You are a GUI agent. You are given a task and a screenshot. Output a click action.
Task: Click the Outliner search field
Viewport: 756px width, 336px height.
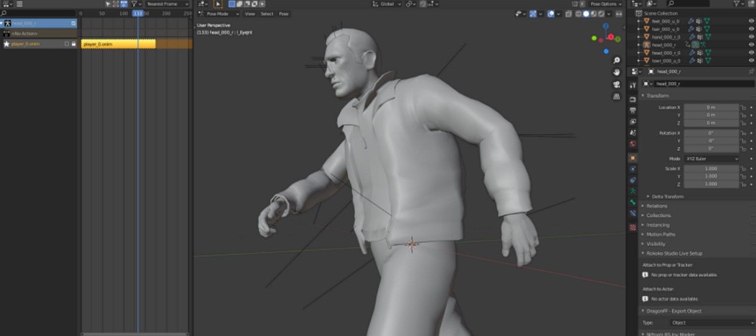click(688, 4)
